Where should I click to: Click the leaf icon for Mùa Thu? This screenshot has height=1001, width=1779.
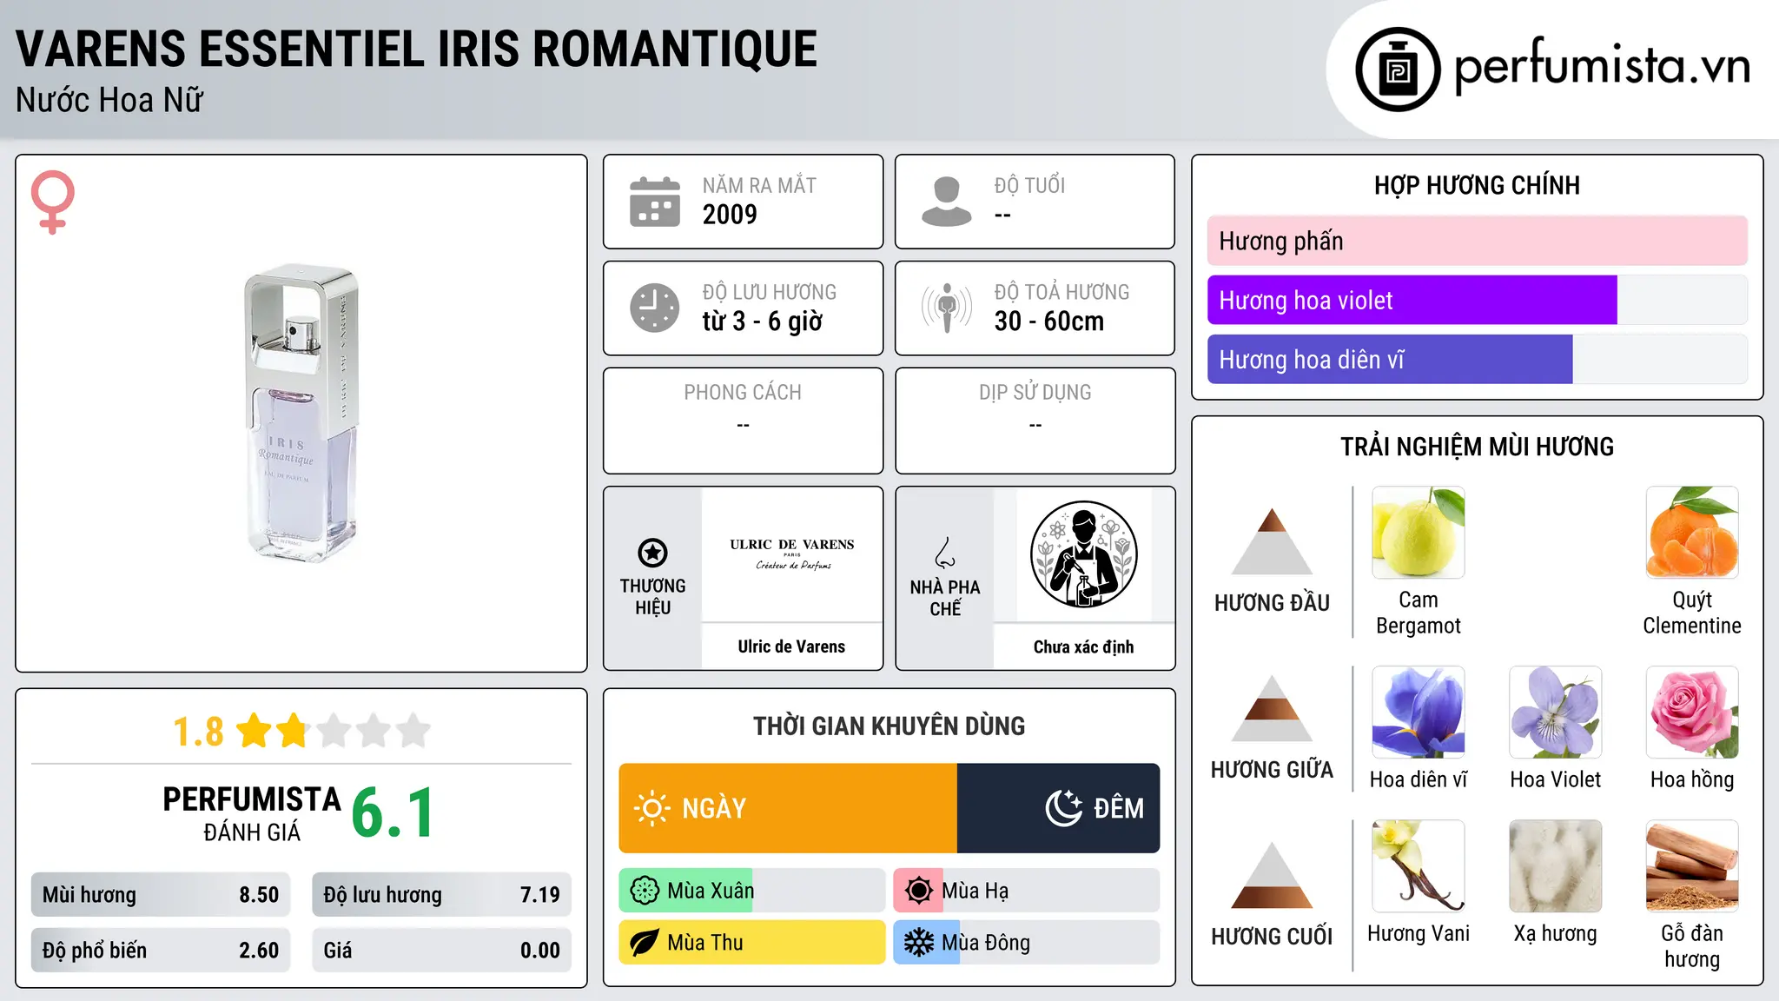pos(645,943)
